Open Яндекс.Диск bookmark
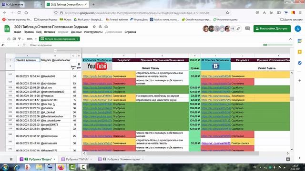Screen dimensions: 305x171 click(x=139, y=19)
